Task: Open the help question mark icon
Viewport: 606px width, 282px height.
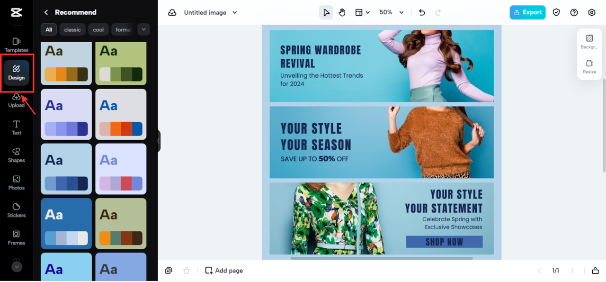Action: [574, 13]
